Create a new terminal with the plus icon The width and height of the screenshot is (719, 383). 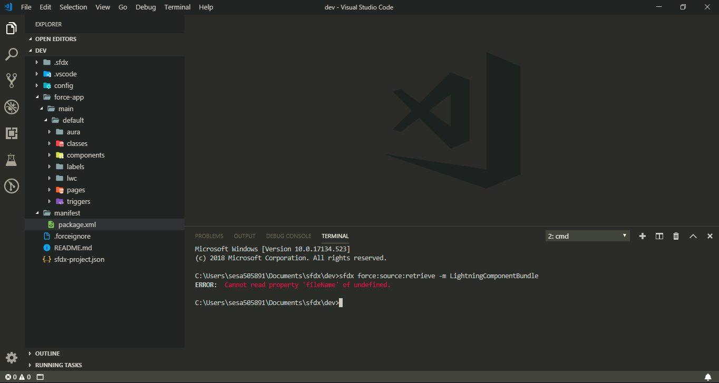click(642, 236)
